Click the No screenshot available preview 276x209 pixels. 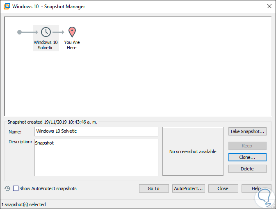pos(193,152)
